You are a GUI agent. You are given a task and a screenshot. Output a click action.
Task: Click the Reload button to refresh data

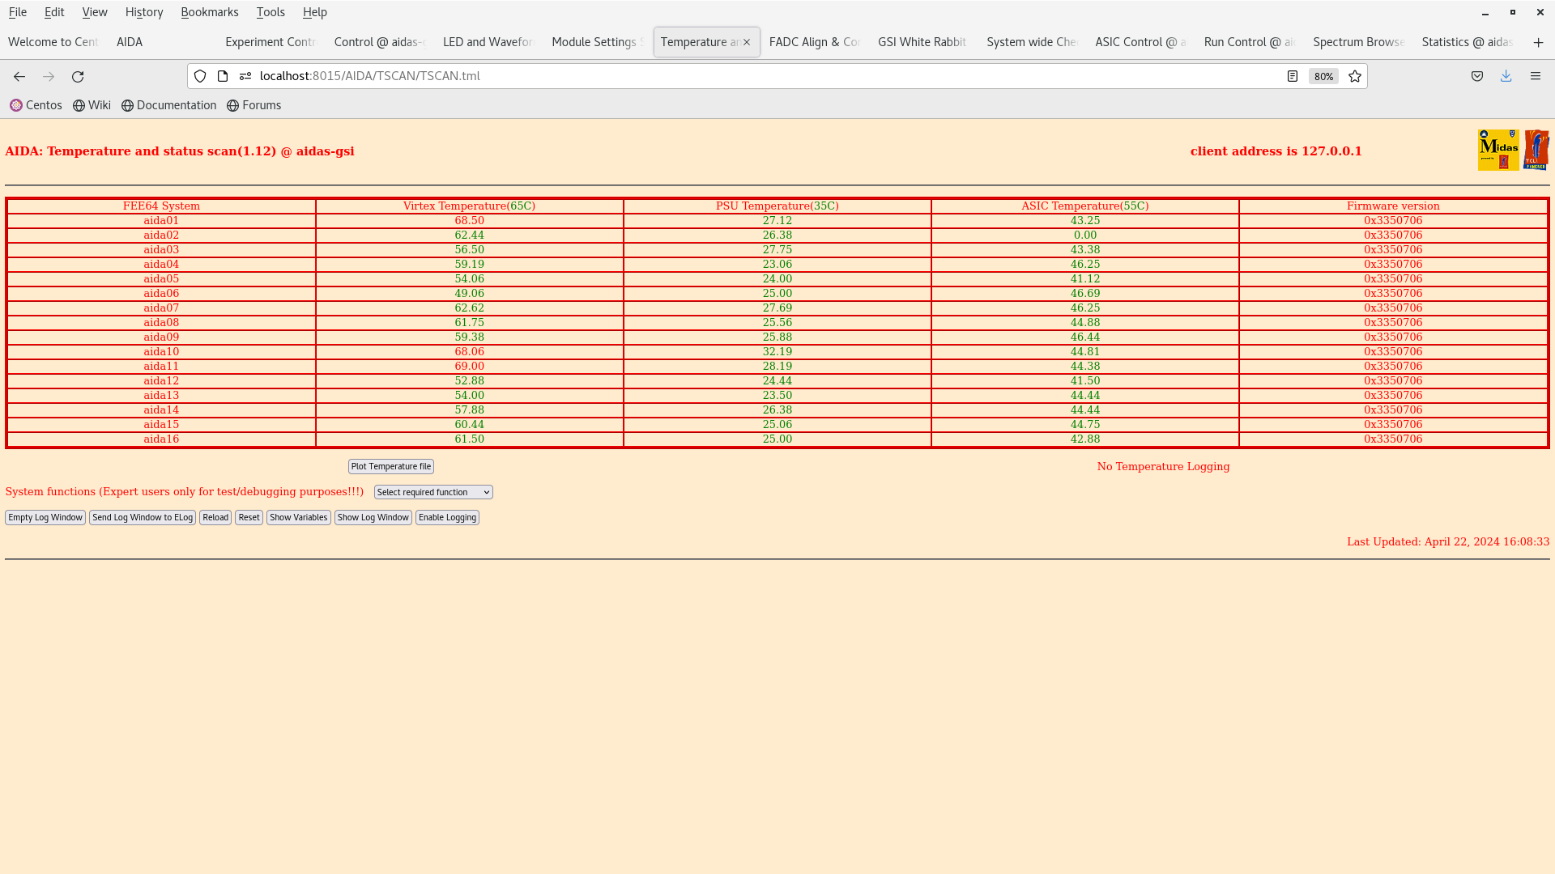coord(215,518)
